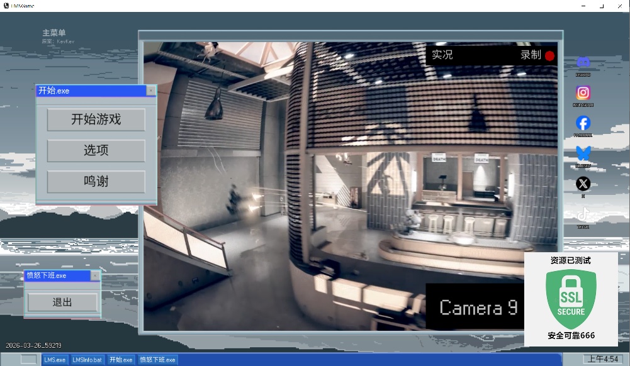Select LMSInfo.bat in the taskbar

coord(87,360)
